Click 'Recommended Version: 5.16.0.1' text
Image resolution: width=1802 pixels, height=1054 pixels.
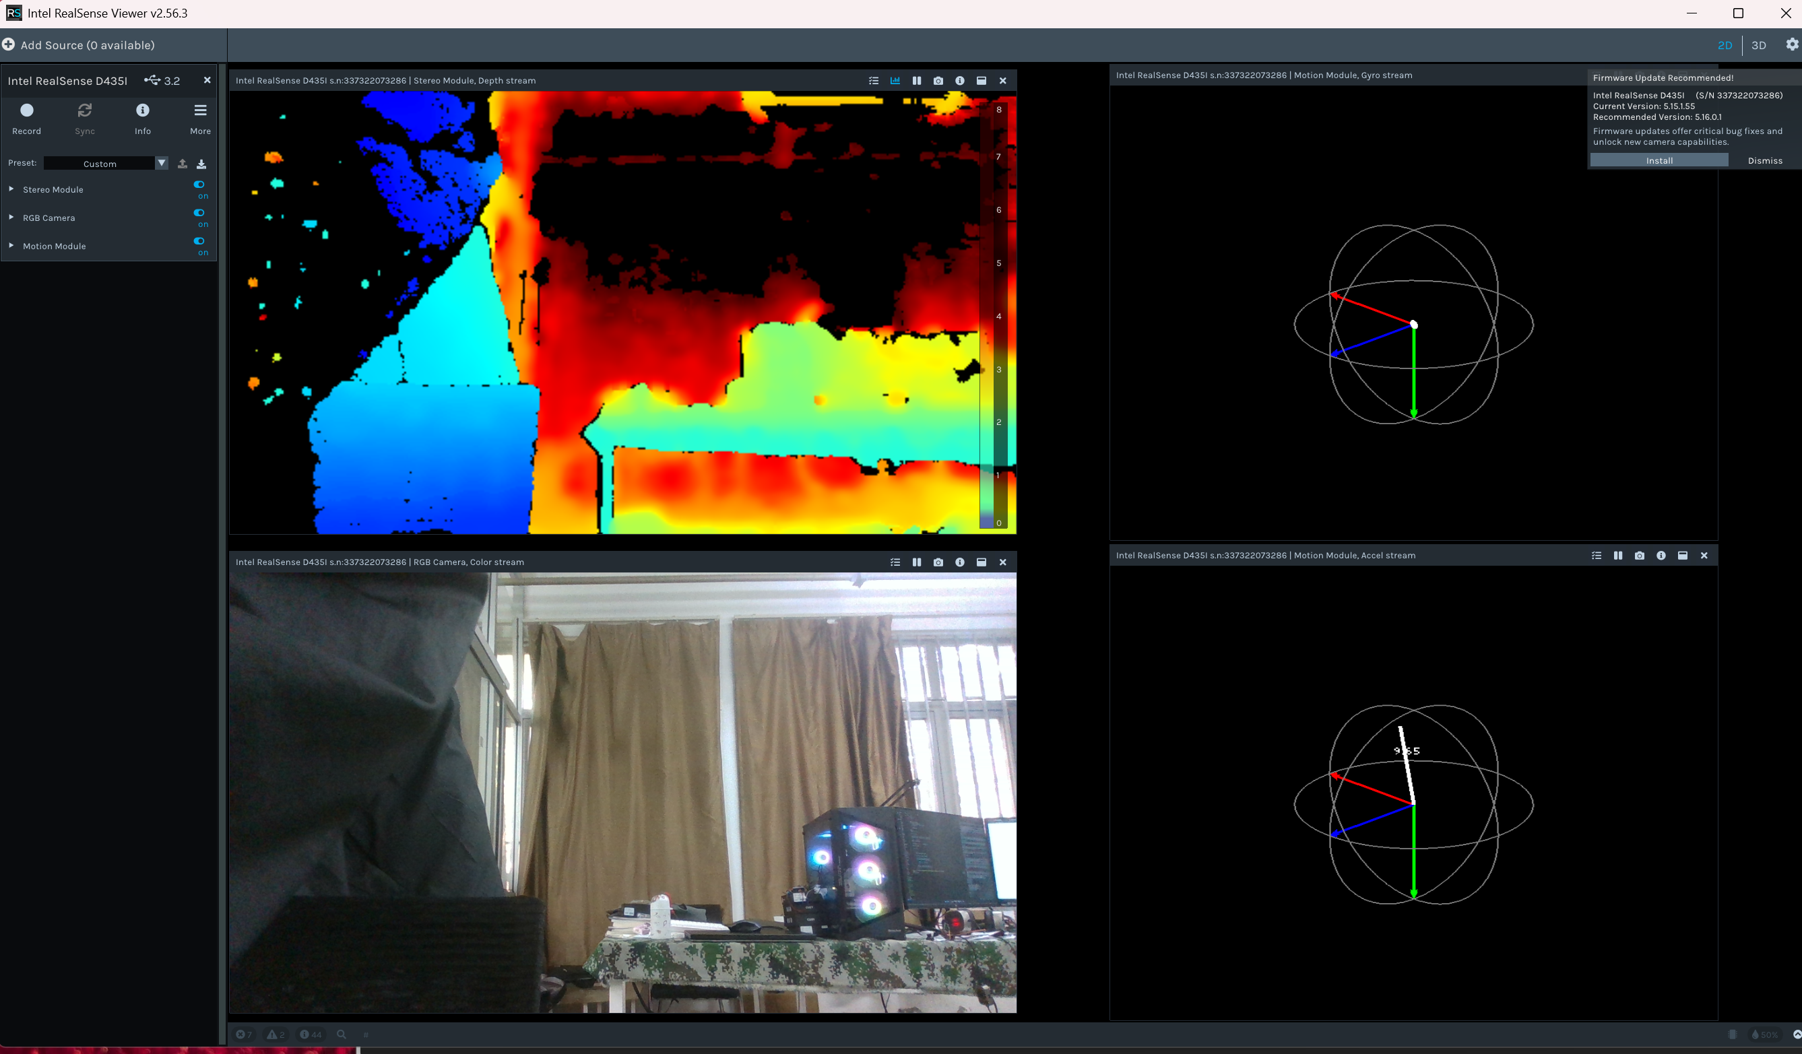pyautogui.click(x=1657, y=117)
